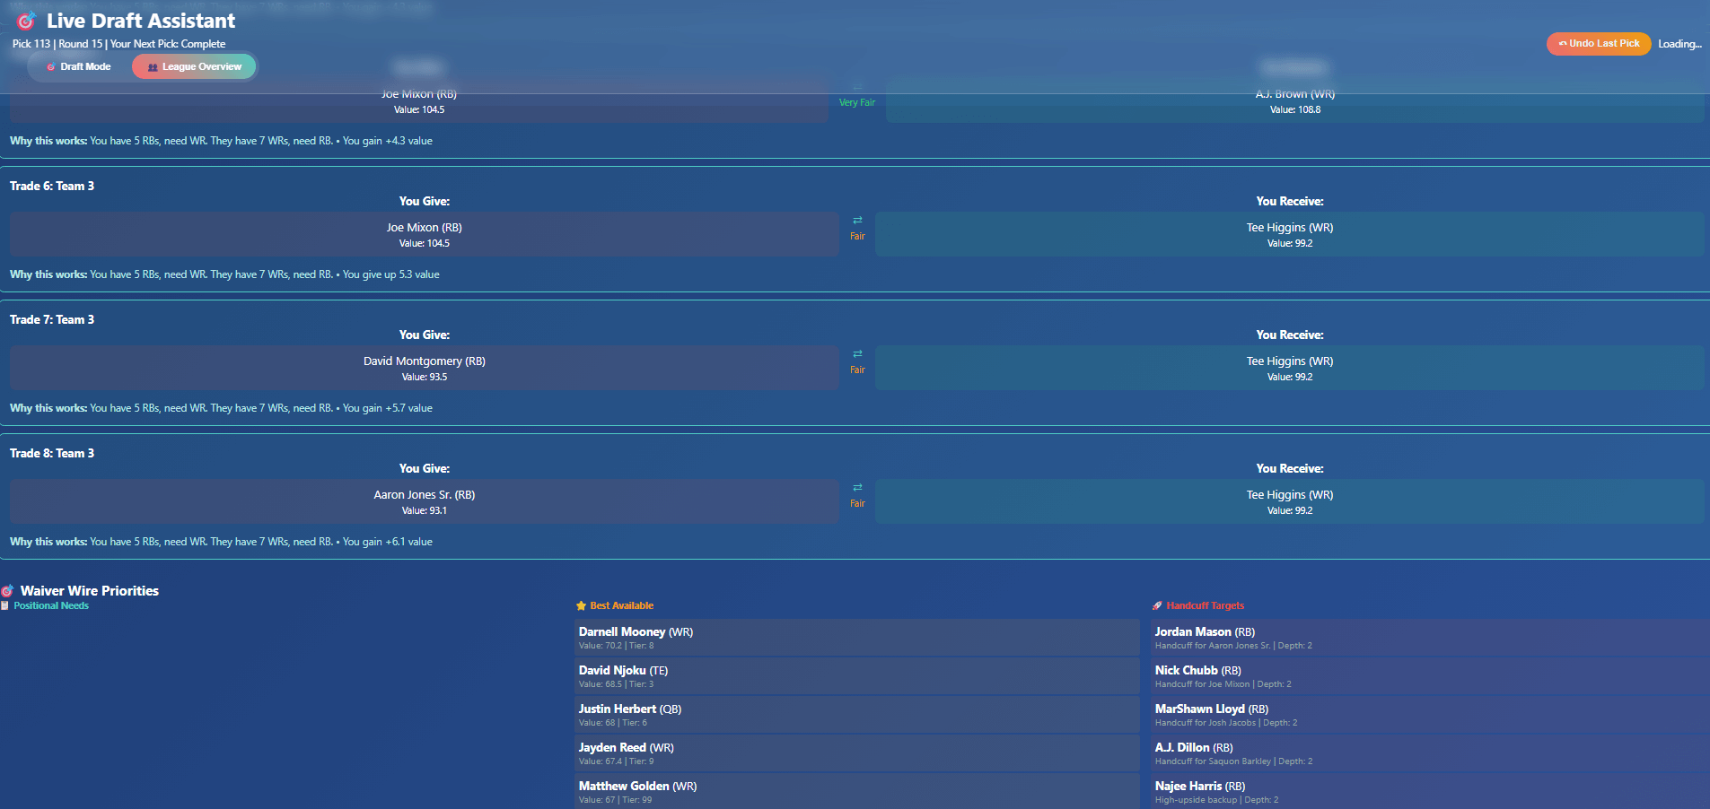Click the Waiver Wire Priorities target icon

pyautogui.click(x=8, y=591)
